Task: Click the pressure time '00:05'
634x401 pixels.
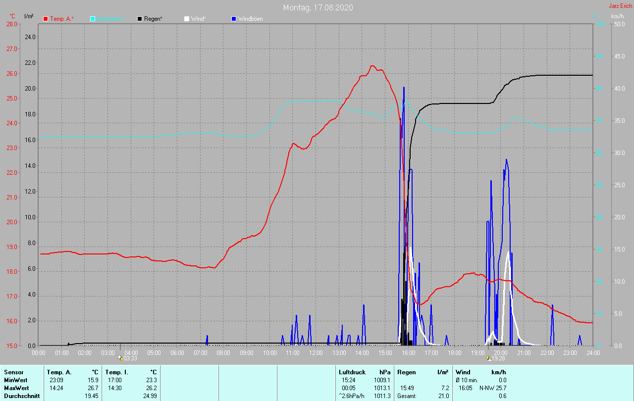Action: click(348, 388)
